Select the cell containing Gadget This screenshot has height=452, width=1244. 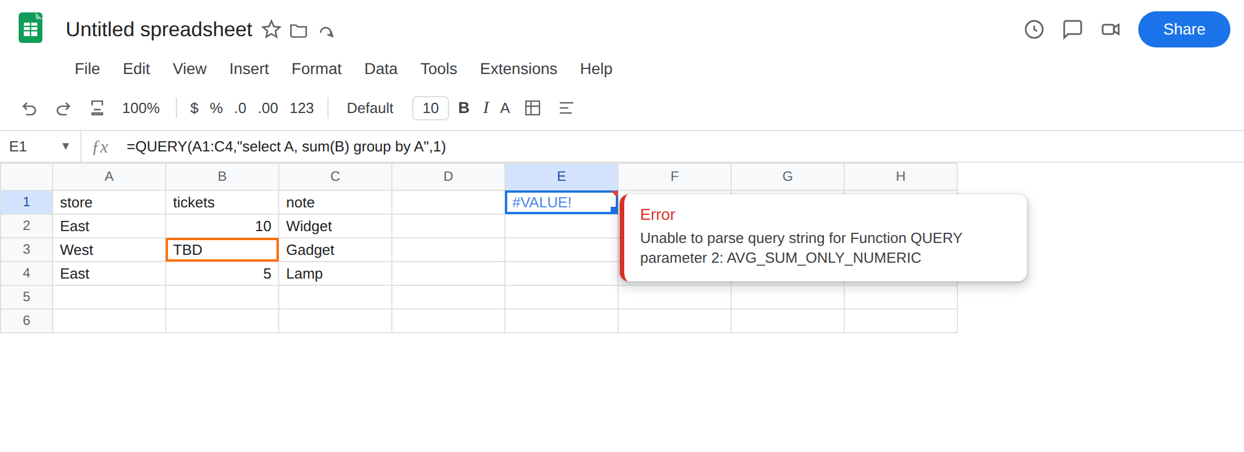pos(335,250)
